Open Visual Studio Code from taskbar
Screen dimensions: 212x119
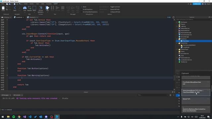[x=30, y=117]
